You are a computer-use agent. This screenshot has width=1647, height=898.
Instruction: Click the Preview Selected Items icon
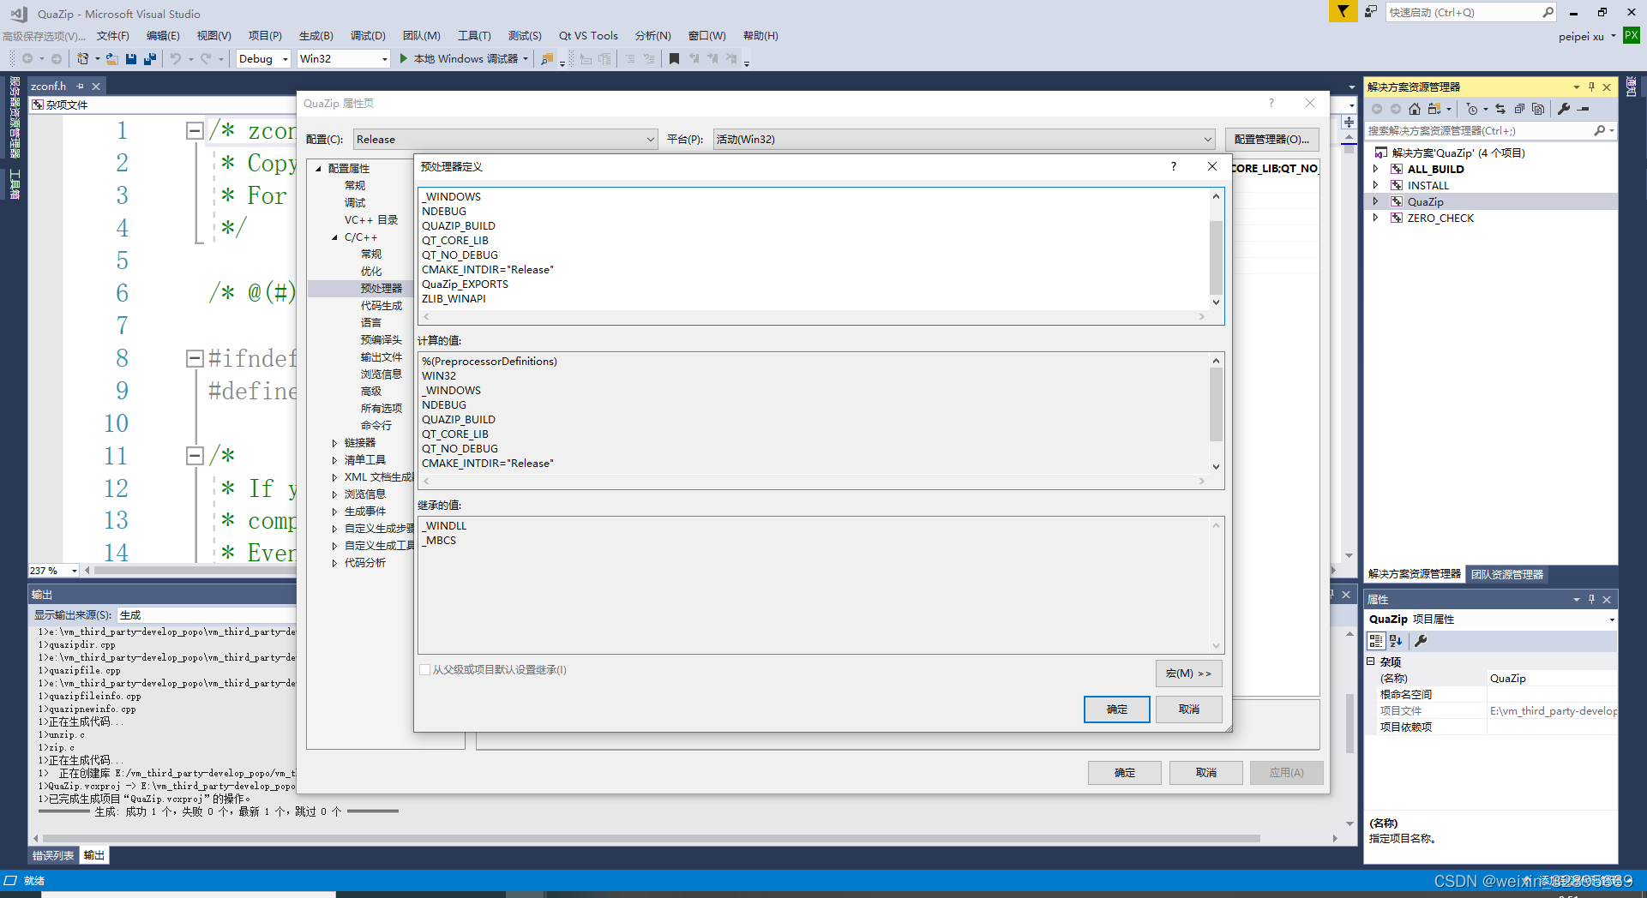[1584, 109]
